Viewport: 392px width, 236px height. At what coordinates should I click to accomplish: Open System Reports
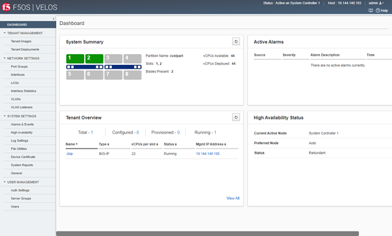click(x=22, y=165)
